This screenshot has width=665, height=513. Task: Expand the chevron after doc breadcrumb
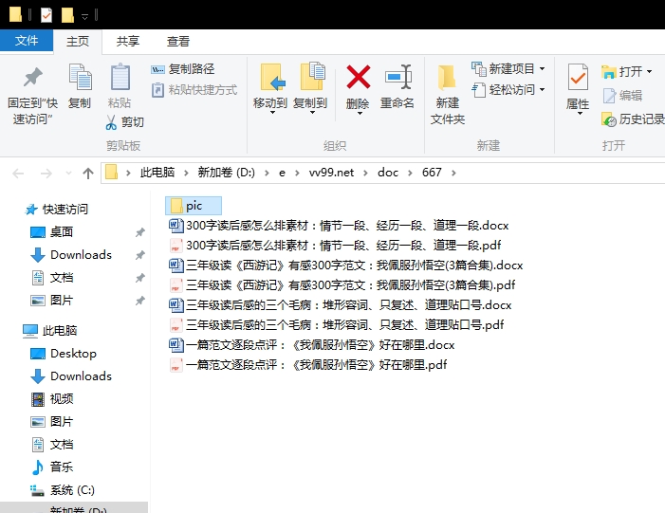pos(410,173)
